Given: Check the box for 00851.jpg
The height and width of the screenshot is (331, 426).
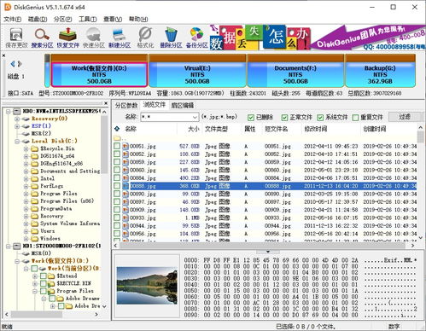Looking at the screenshot, I should (117, 146).
